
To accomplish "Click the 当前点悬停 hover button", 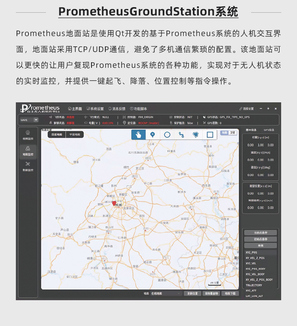I will click(x=261, y=233).
